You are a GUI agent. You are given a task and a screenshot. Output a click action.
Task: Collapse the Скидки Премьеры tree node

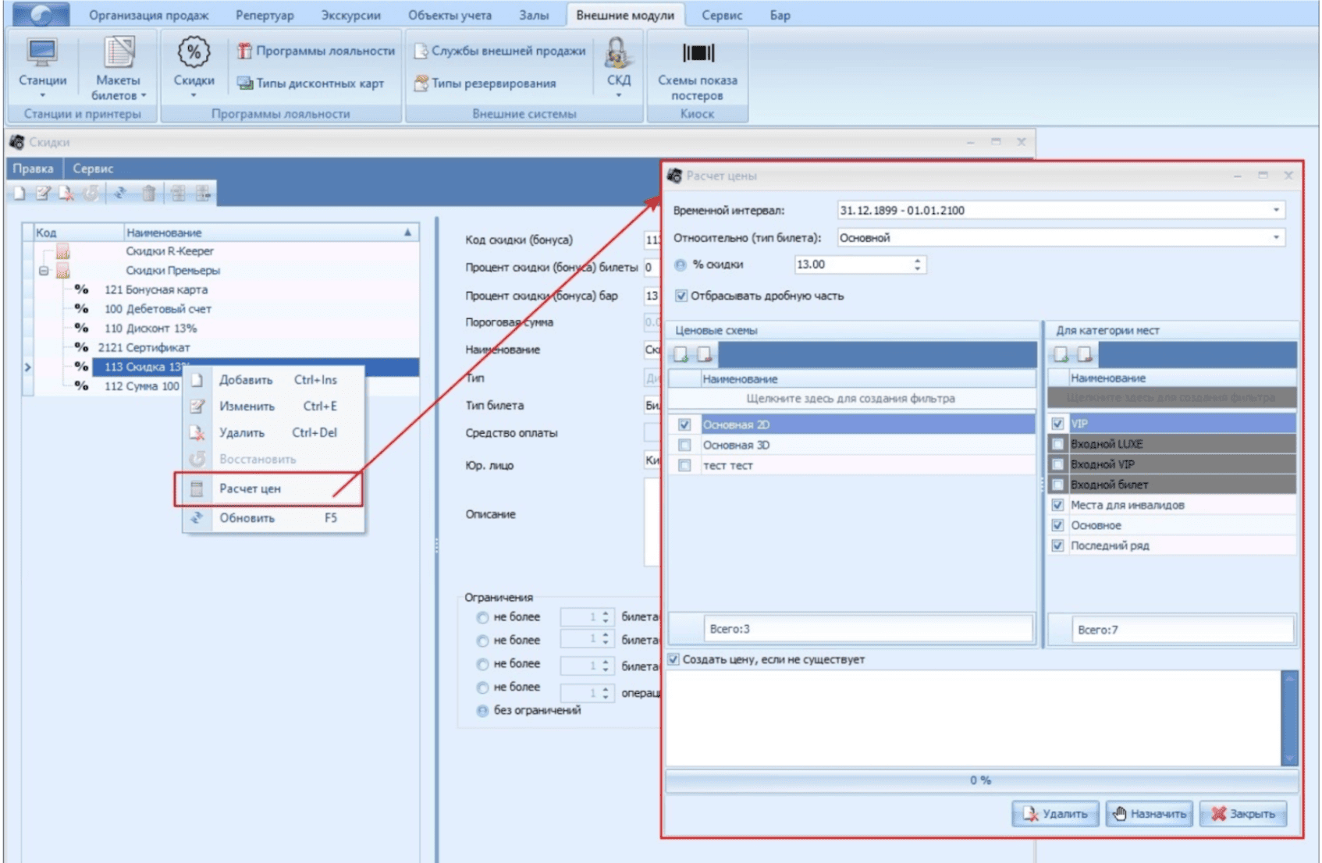[x=44, y=271]
